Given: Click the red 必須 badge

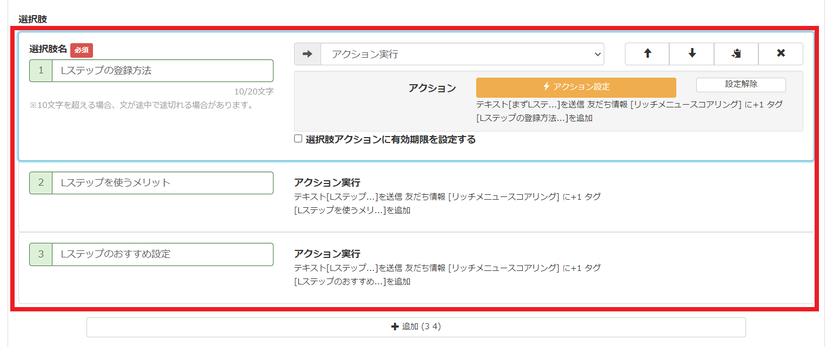Looking at the screenshot, I should [82, 50].
